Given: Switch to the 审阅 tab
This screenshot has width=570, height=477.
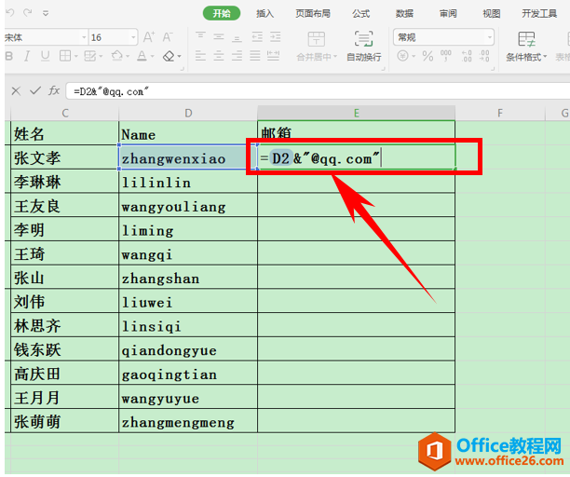Looking at the screenshot, I should click(x=448, y=14).
